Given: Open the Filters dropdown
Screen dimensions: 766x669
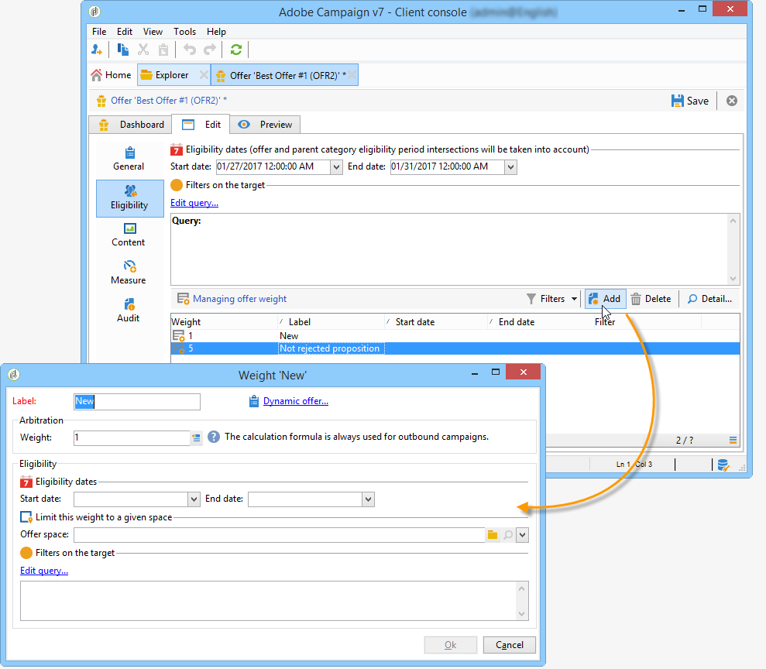Looking at the screenshot, I should [552, 299].
